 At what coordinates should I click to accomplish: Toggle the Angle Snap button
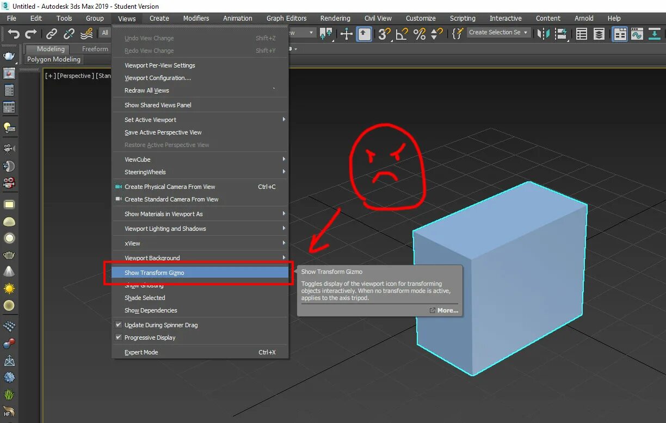pos(402,34)
